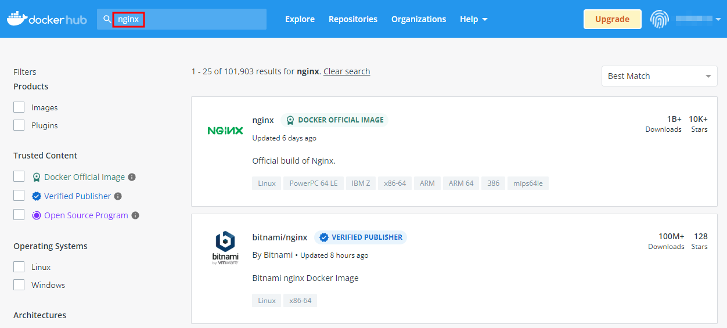Image resolution: width=727 pixels, height=328 pixels.
Task: Check the Windows operating system filter
Action: pyautogui.click(x=19, y=285)
